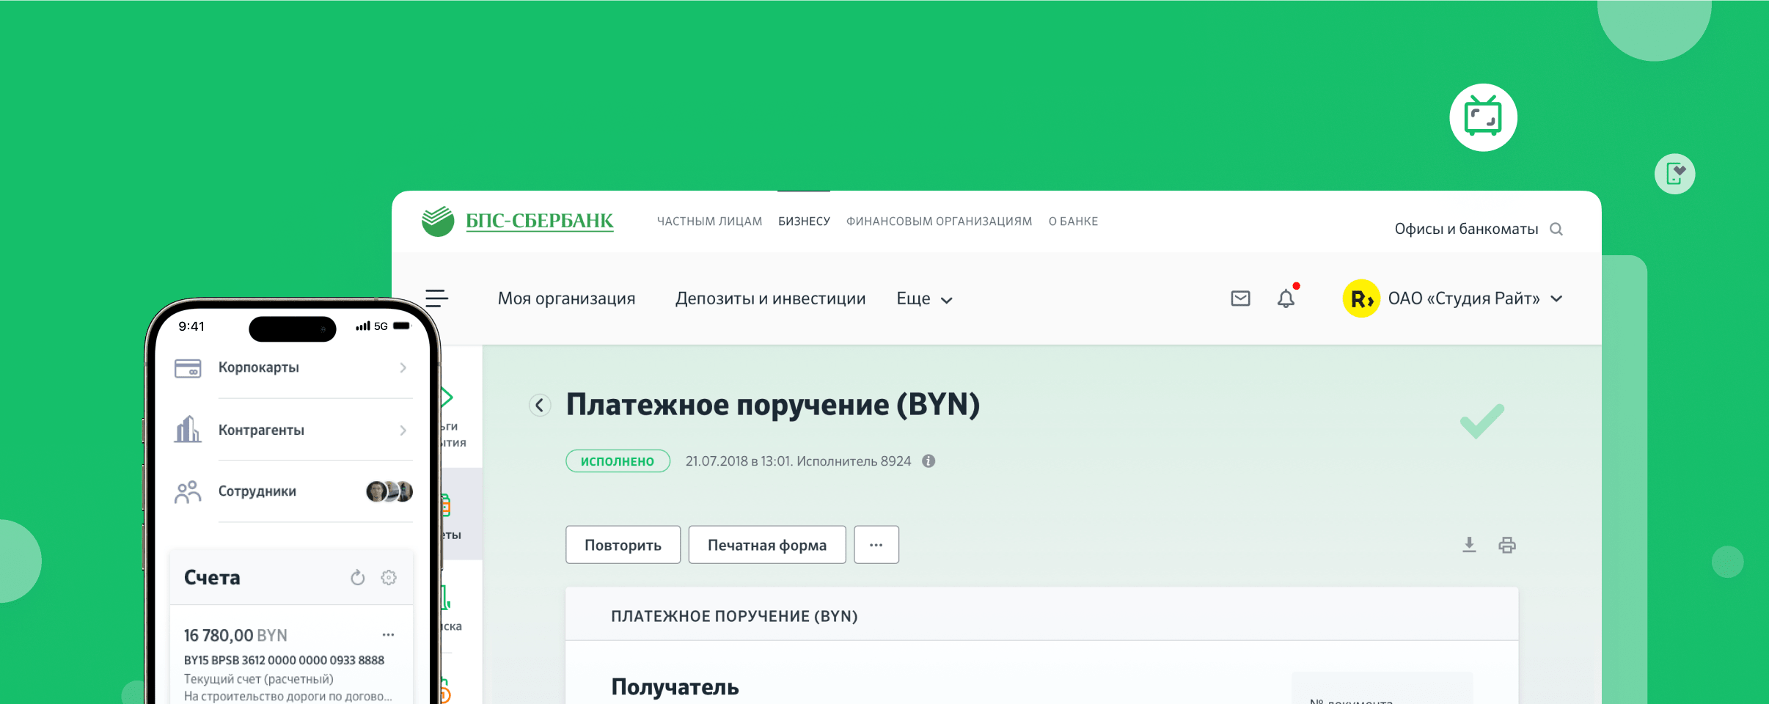Screen dimensions: 1769x704
Task: Click the download document icon
Action: 1469,545
